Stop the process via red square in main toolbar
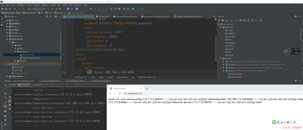Viewport: 303px width, 130px height. 72,9
